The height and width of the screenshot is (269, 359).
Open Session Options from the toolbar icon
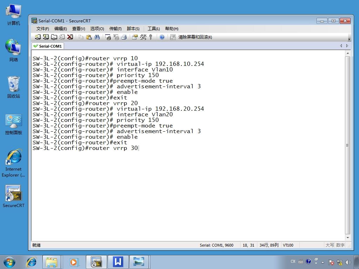[x=135, y=37]
